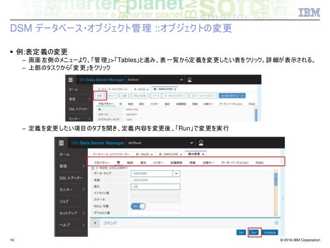Screen dimensions: 330x248
Task: Select 列 sub-tab in the 表の変更 screenshot
Action: 118,163
